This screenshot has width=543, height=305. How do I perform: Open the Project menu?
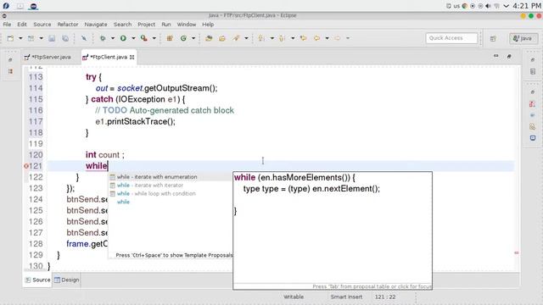[x=147, y=25]
